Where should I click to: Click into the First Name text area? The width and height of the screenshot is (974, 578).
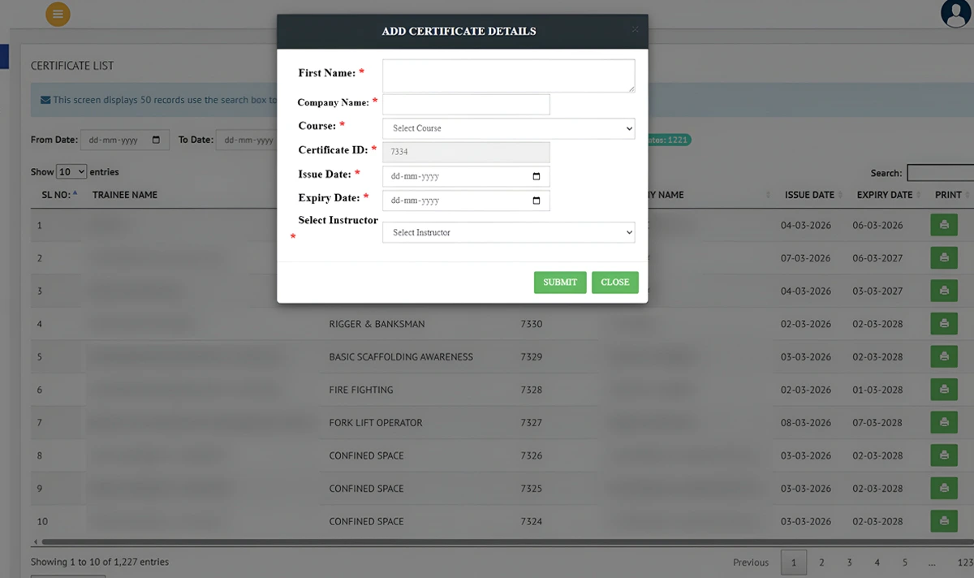click(x=508, y=75)
